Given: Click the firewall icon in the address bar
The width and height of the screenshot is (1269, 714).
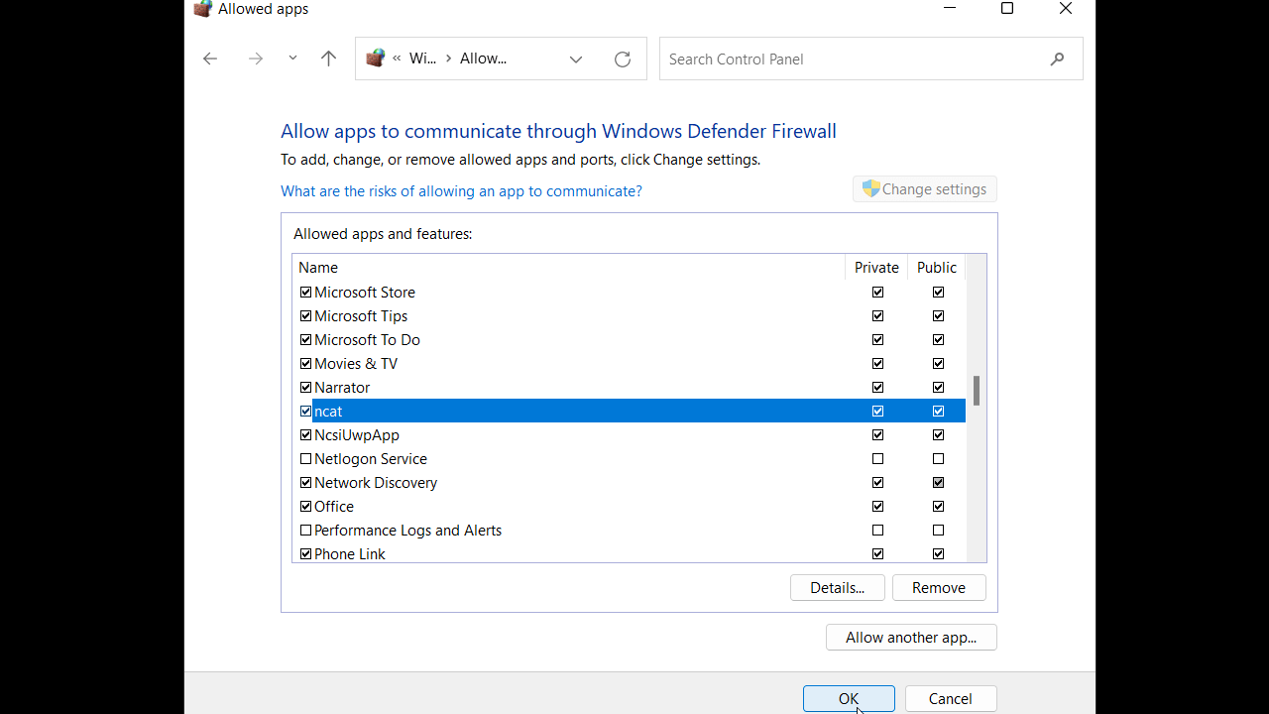Looking at the screenshot, I should 375,58.
